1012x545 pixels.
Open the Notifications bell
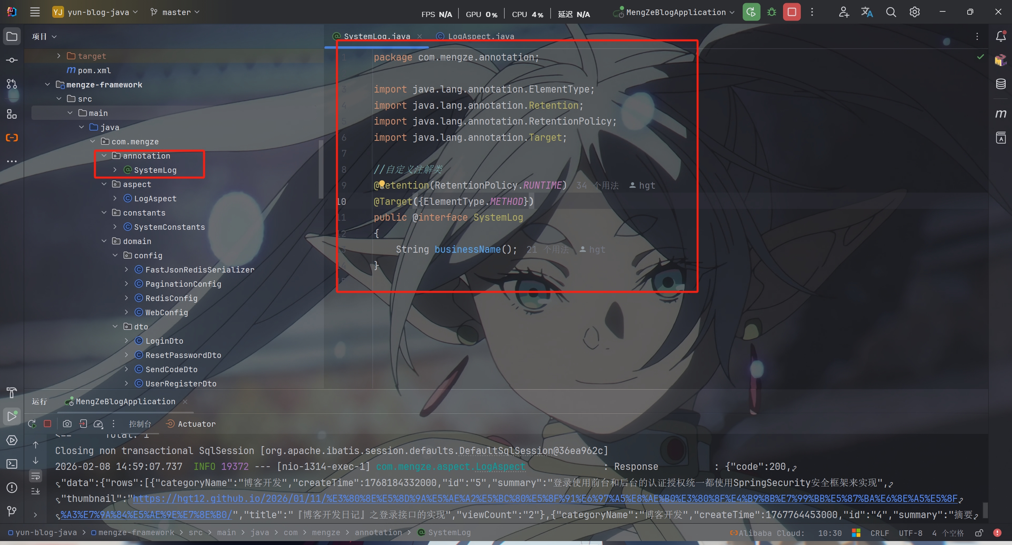[1001, 36]
